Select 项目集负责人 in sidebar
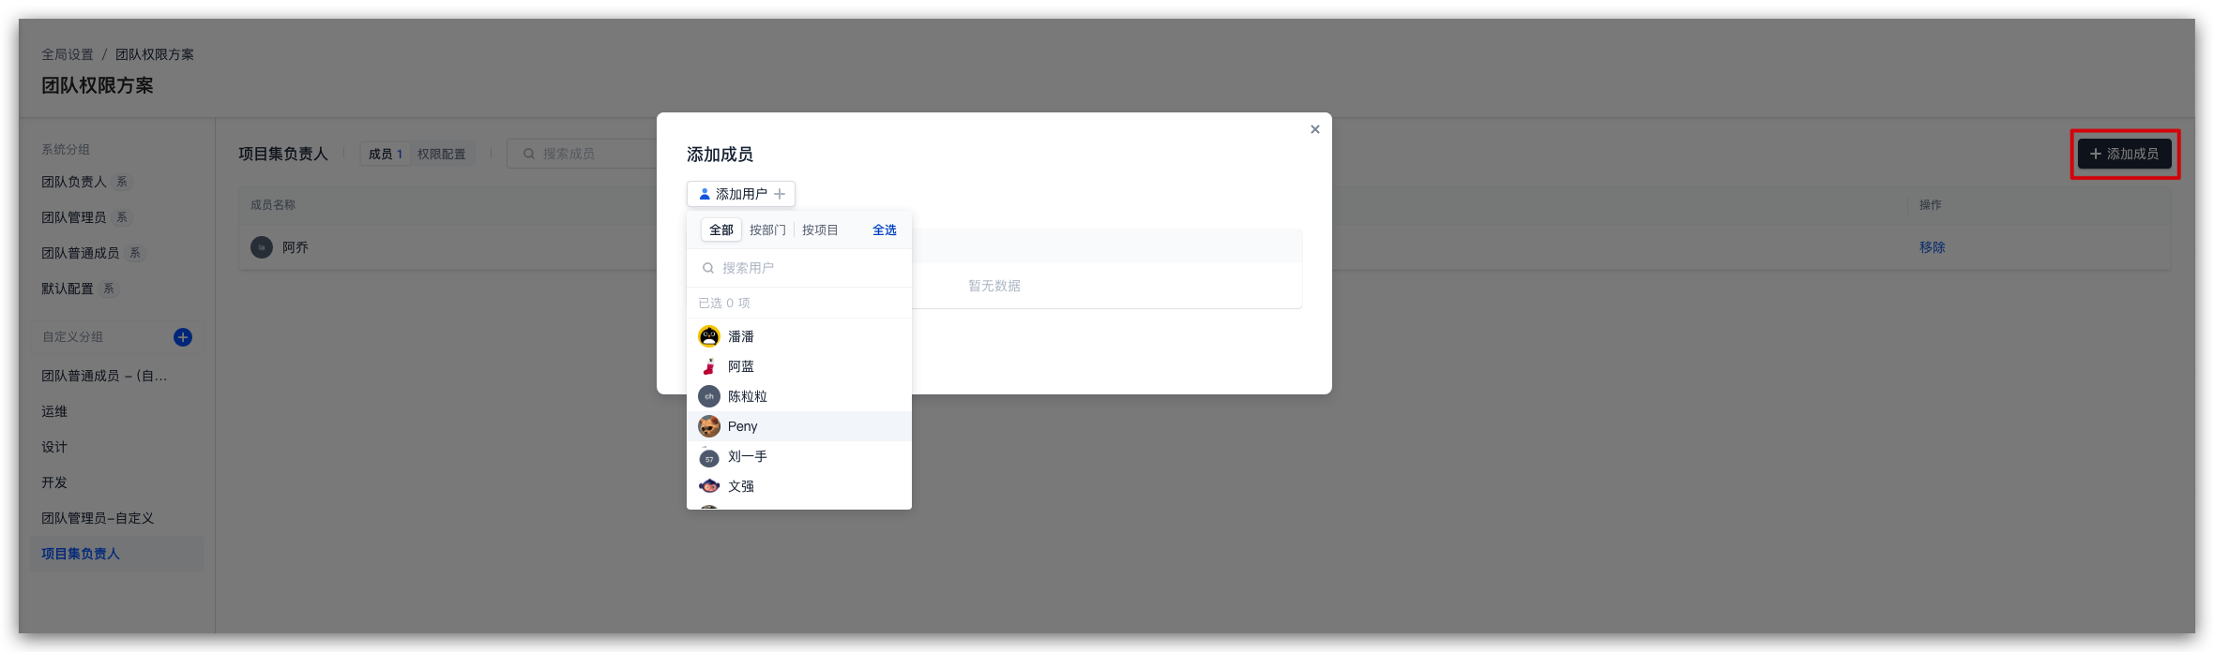The width and height of the screenshot is (2214, 652). 116,554
